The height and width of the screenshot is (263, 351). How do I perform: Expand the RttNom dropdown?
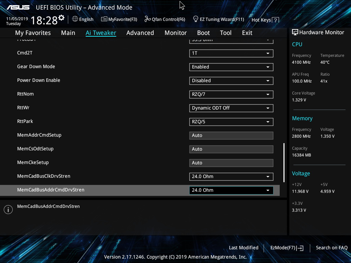pos(231,94)
